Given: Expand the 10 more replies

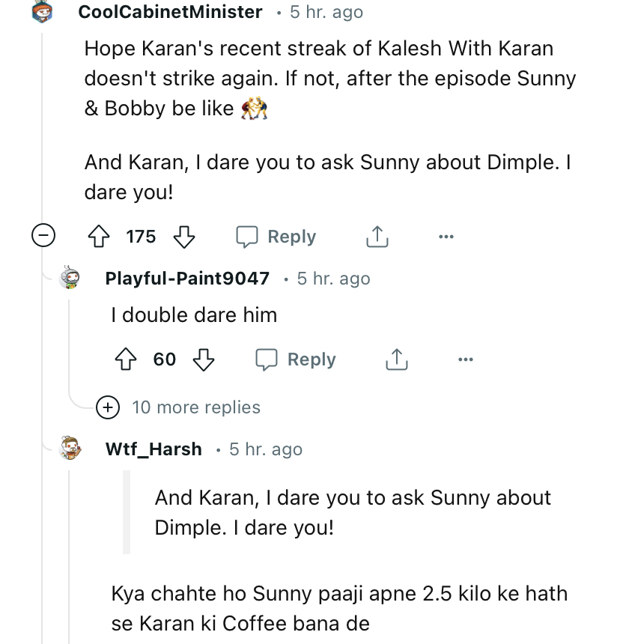Looking at the screenshot, I should [x=109, y=407].
